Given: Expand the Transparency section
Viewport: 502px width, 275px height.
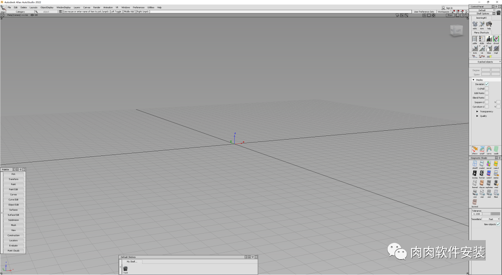Looking at the screenshot, I should coord(477,112).
